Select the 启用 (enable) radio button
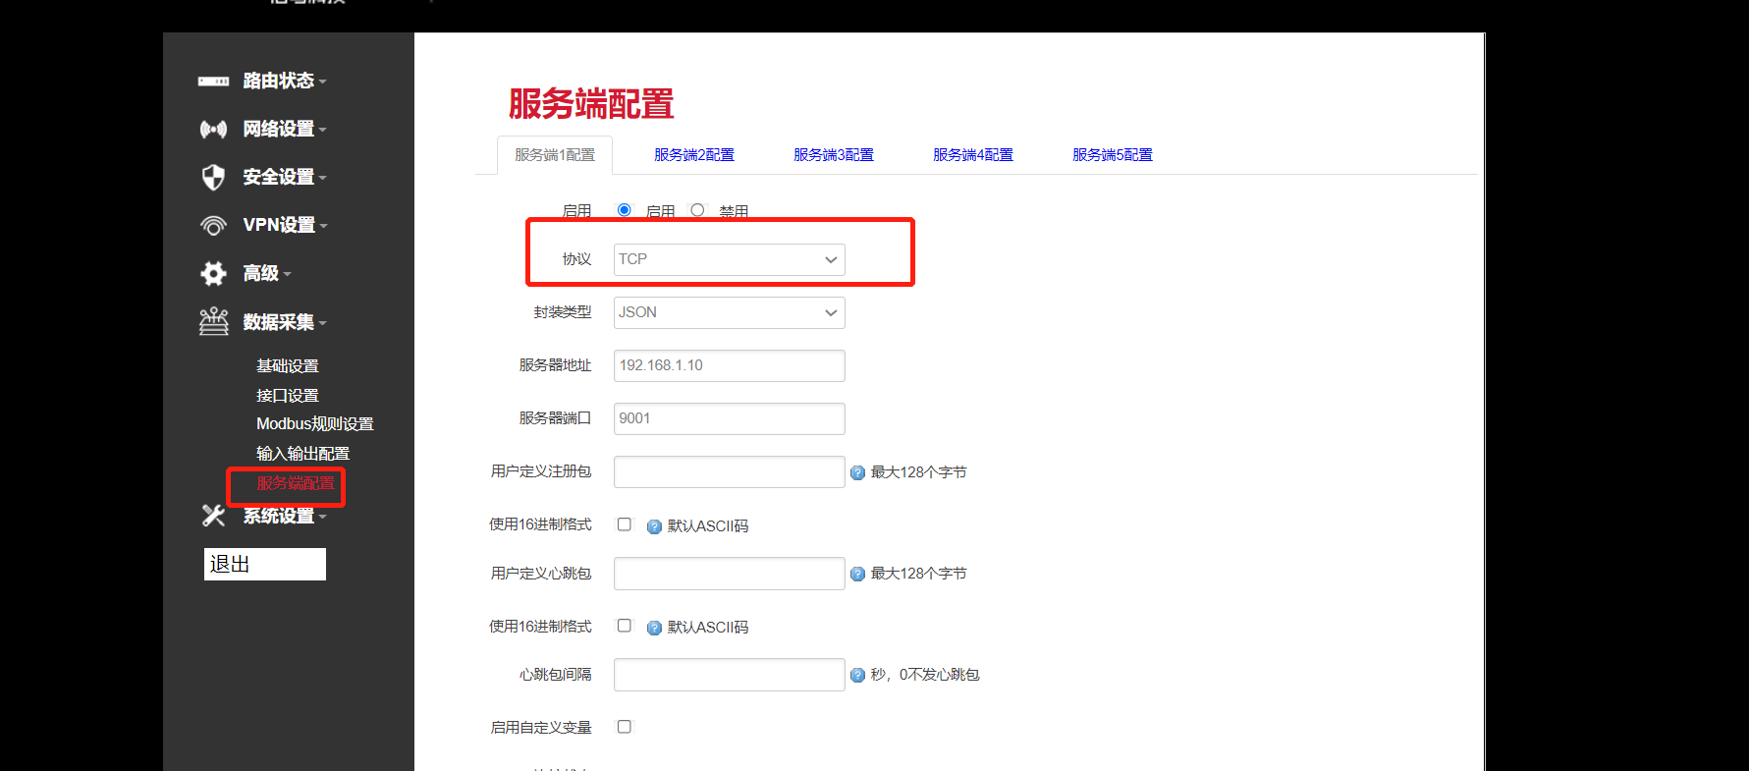The height and width of the screenshot is (771, 1749). pyautogui.click(x=624, y=210)
